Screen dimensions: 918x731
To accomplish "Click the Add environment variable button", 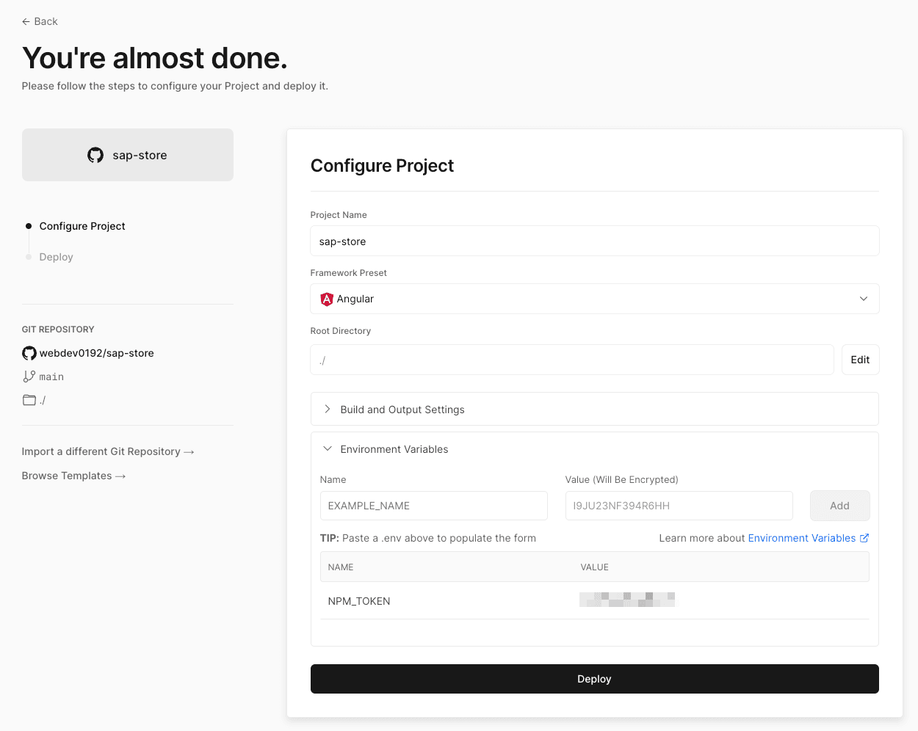I will click(x=839, y=506).
